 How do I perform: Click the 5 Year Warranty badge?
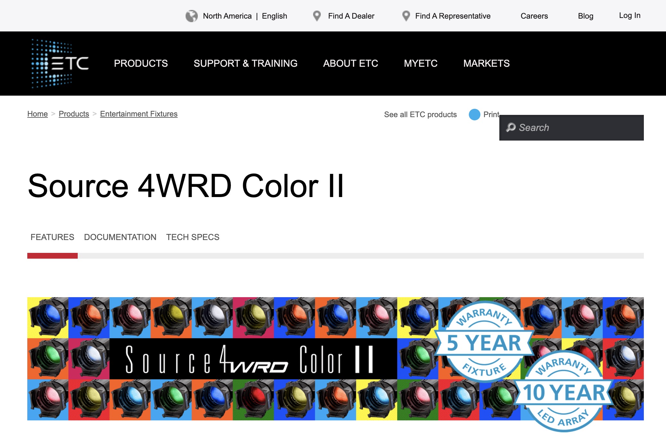click(x=484, y=342)
